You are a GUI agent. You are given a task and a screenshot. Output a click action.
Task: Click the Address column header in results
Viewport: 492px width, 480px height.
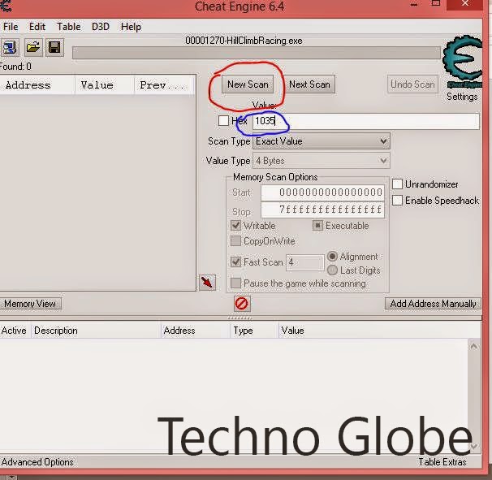(x=37, y=85)
